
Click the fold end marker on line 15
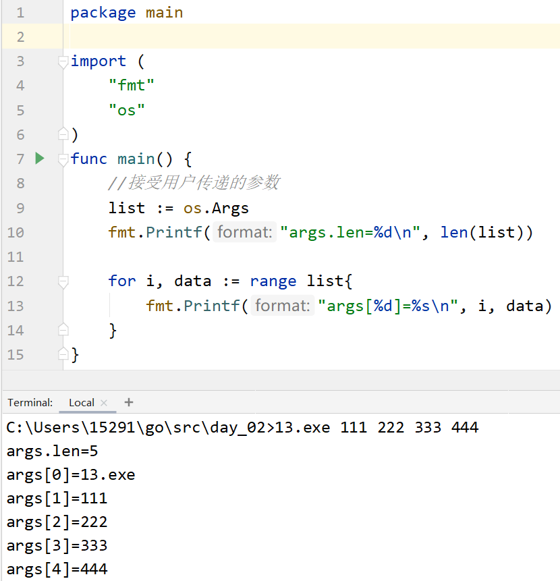point(63,354)
